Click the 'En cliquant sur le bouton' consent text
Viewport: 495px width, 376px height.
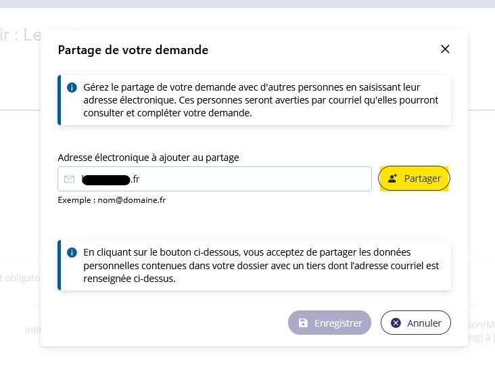[x=261, y=266]
